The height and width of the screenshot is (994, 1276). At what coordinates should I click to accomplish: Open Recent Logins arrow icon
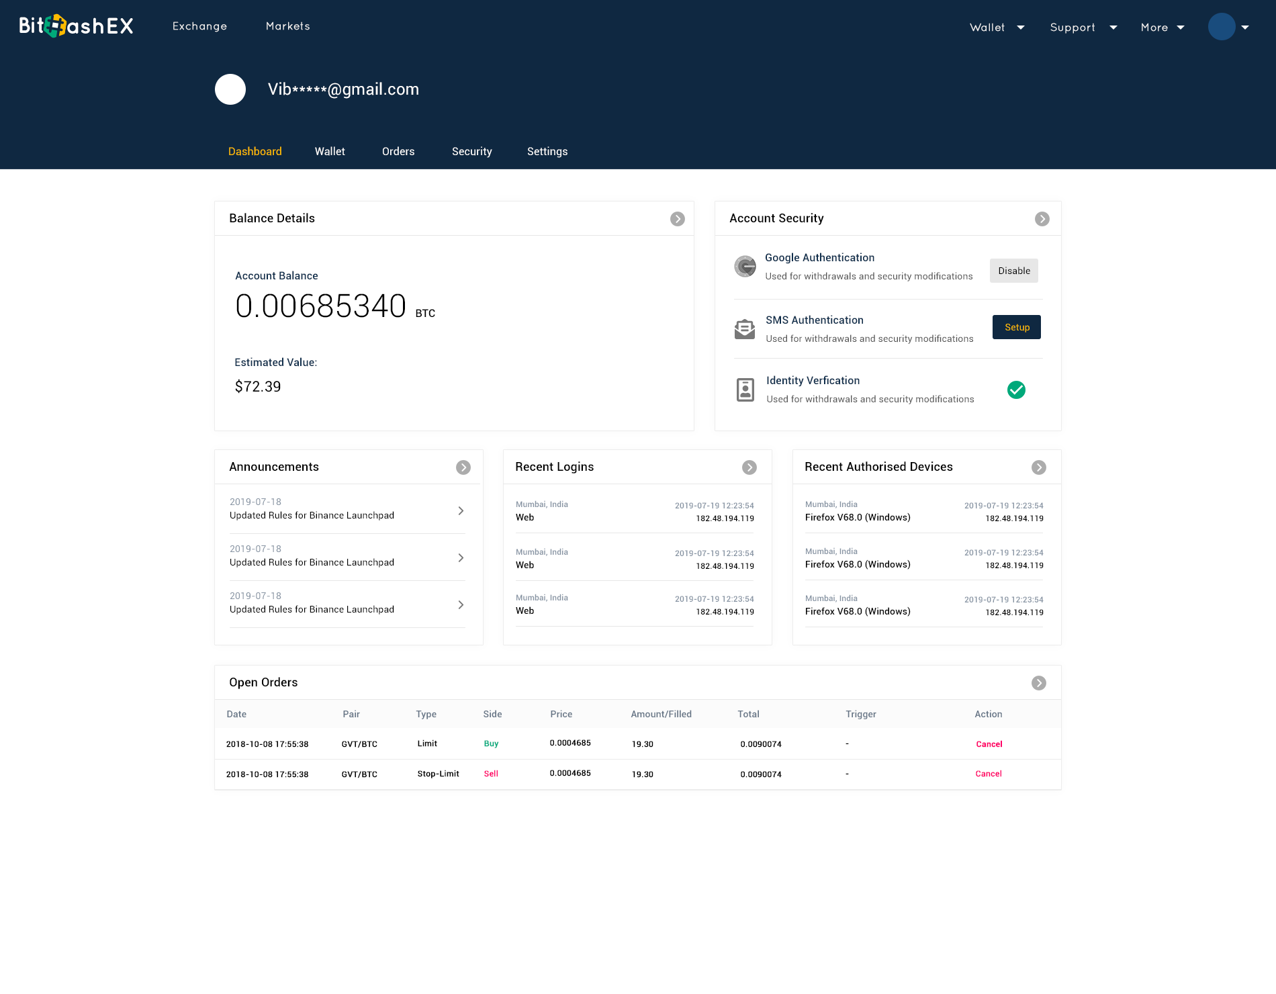click(749, 467)
